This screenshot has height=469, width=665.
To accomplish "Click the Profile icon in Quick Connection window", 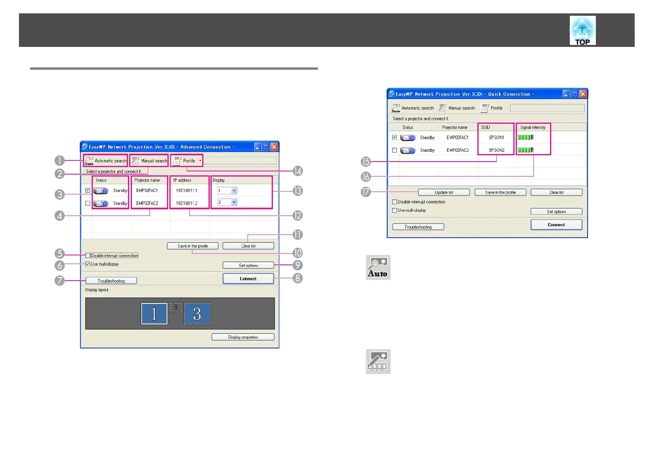I will click(485, 108).
